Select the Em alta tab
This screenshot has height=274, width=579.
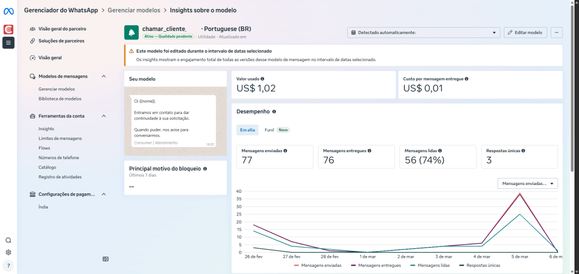tap(248, 130)
